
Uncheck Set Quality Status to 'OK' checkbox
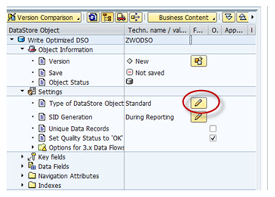tap(213, 138)
